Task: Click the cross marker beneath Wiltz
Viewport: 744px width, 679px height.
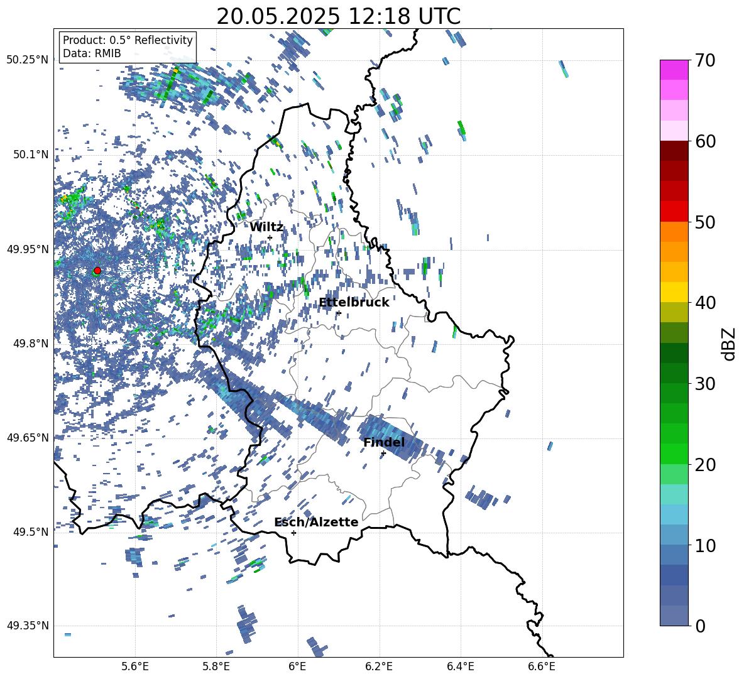Action: (x=270, y=237)
